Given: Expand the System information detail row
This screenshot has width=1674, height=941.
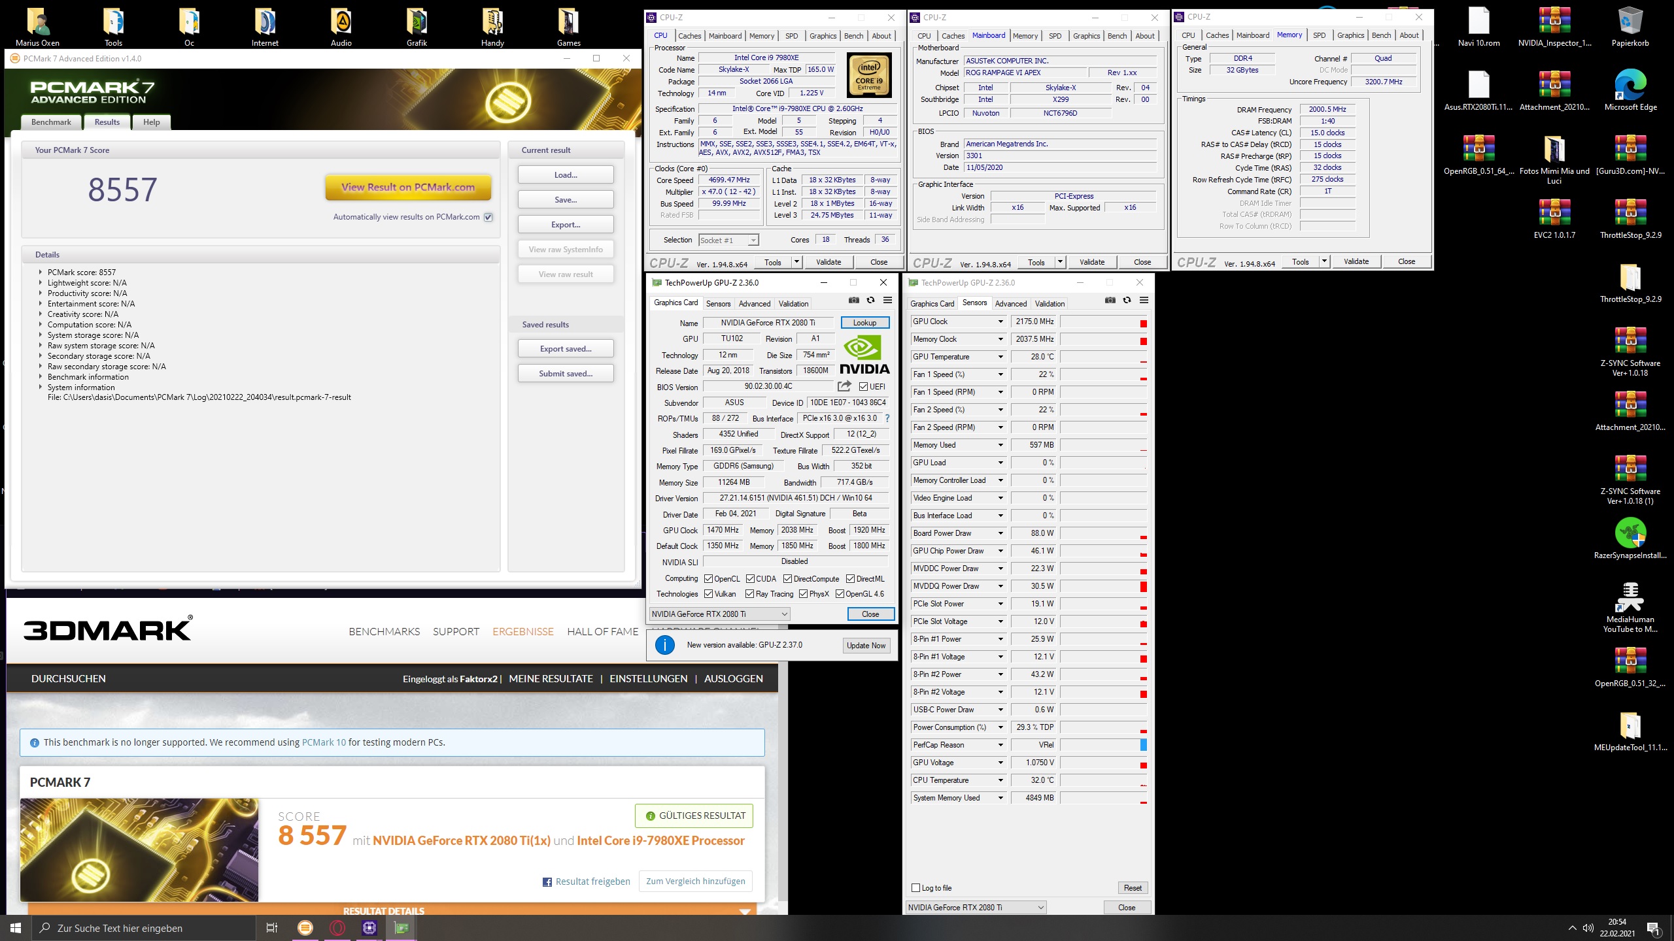Looking at the screenshot, I should [40, 387].
